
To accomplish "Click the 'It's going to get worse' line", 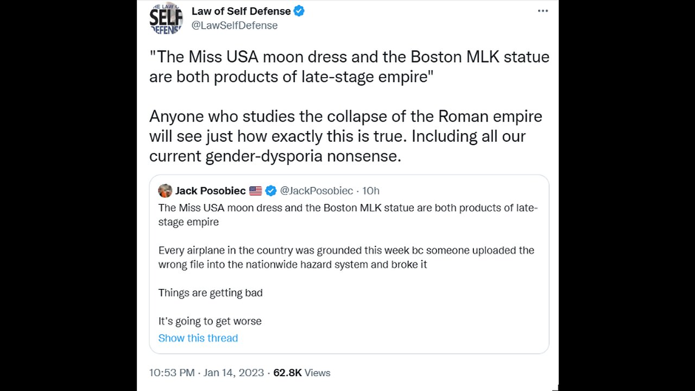I will tap(210, 321).
